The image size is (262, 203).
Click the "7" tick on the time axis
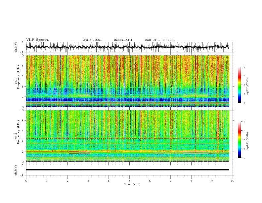tap(171, 181)
